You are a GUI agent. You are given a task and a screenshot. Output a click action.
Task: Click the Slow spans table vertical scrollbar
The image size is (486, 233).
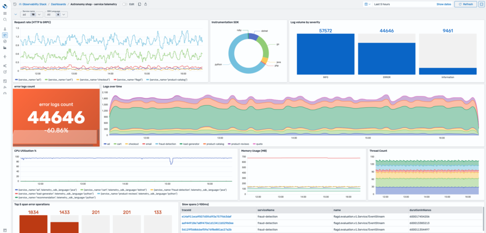click(x=483, y=219)
